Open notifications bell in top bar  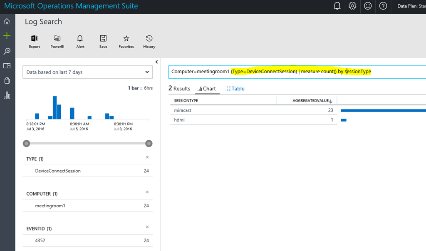coord(337,6)
